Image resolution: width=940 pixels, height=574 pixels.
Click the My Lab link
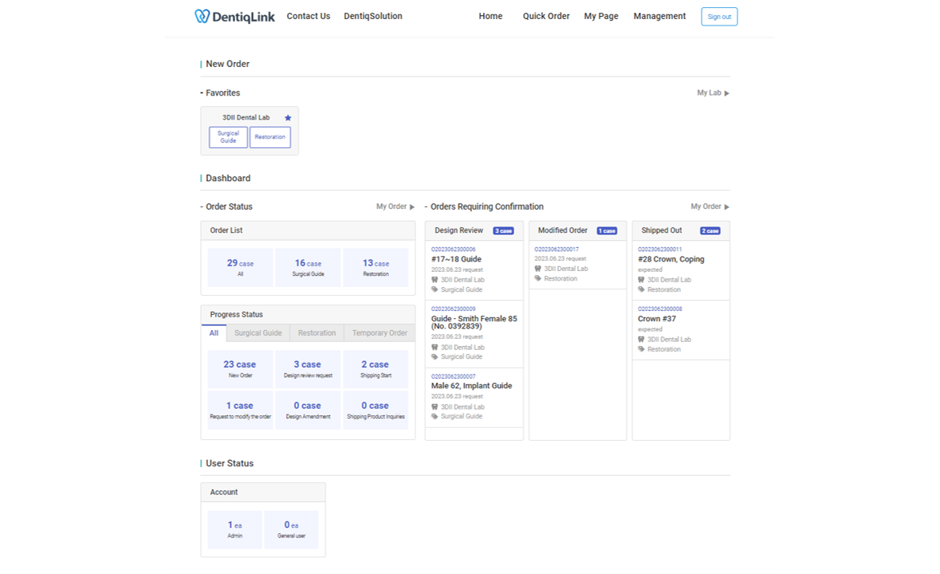(709, 92)
